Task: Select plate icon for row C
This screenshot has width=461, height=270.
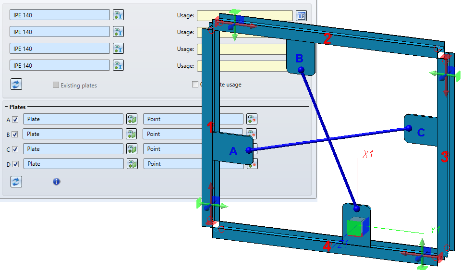Action: click(x=132, y=148)
